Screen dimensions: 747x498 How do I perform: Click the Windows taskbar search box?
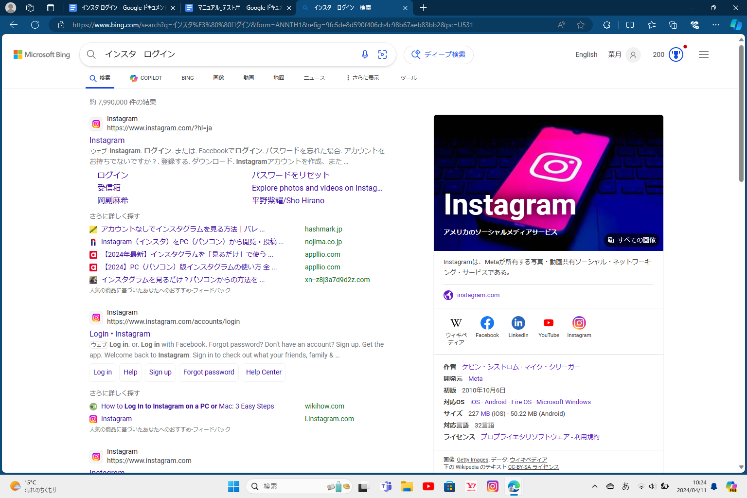pos(299,486)
